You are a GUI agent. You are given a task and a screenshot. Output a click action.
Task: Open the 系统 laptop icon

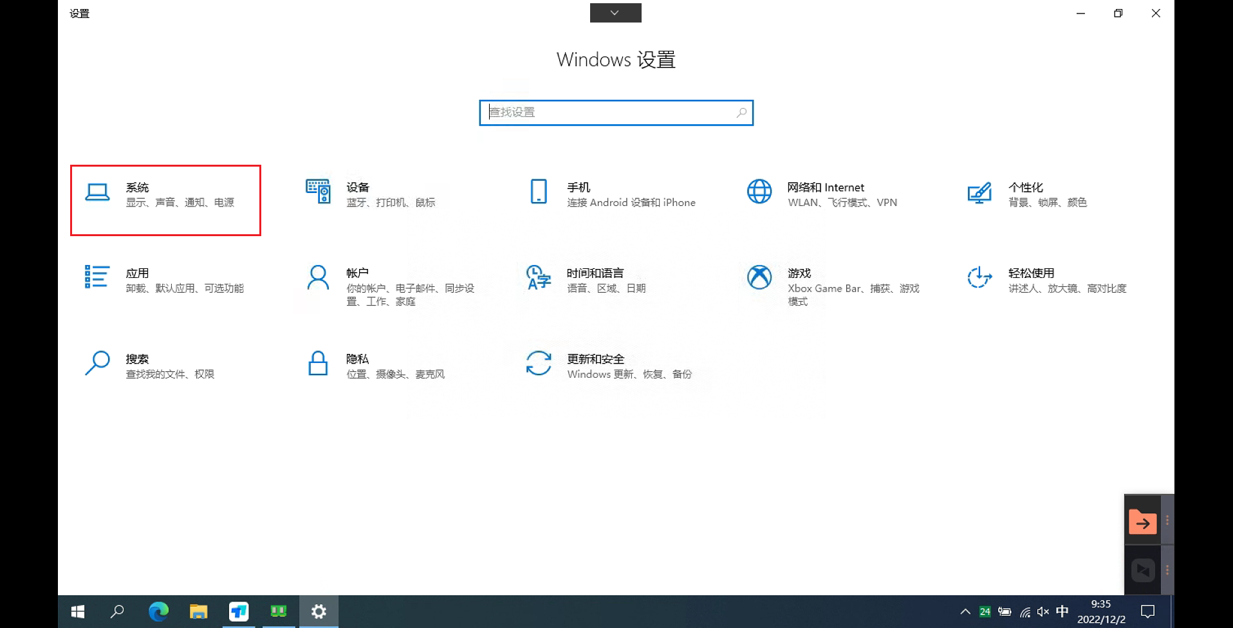(x=97, y=192)
